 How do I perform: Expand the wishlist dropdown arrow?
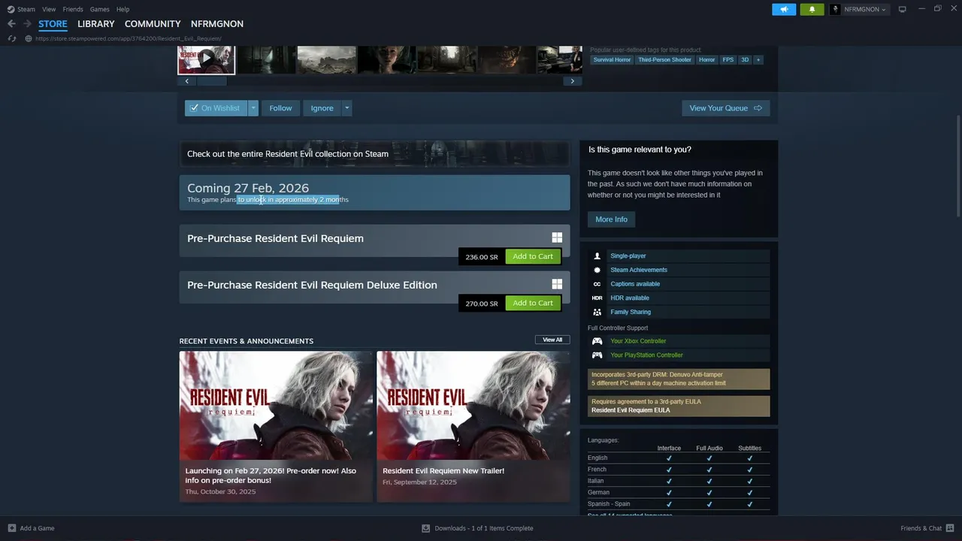click(x=253, y=108)
